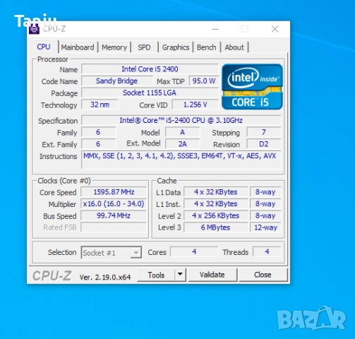Go to the Graphics tab
This screenshot has width=355, height=339.
(176, 47)
